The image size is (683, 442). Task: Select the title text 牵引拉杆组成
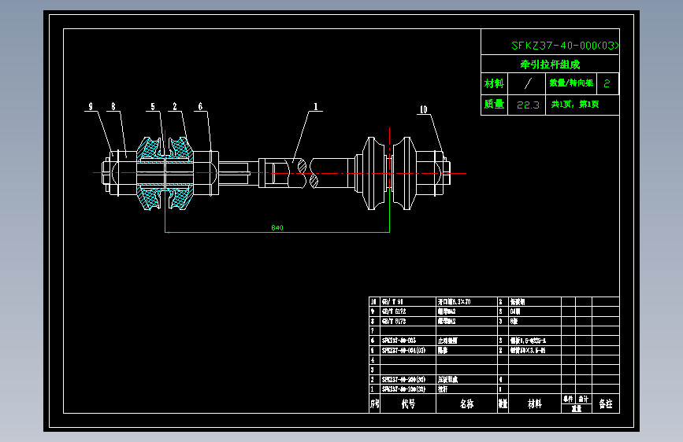pos(550,64)
